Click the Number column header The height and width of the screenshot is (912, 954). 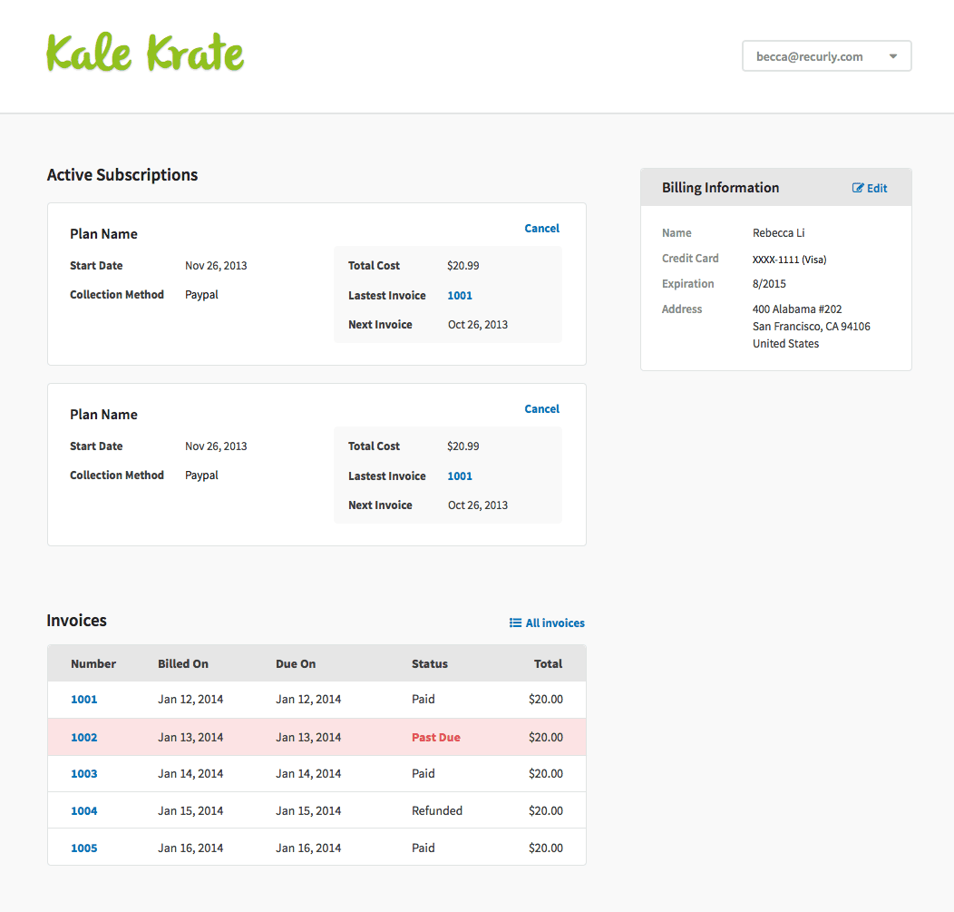click(93, 663)
